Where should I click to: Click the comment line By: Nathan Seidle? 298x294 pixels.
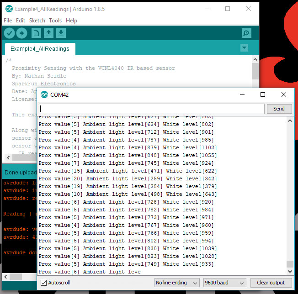(x=39, y=76)
